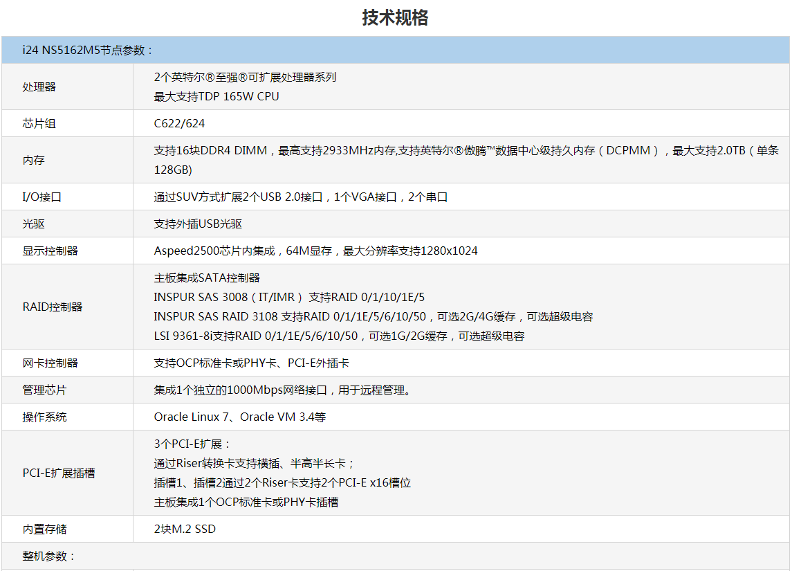Select the i24 NS5162M5节点参数 header row
This screenshot has width=792, height=571.
pyautogui.click(x=396, y=50)
